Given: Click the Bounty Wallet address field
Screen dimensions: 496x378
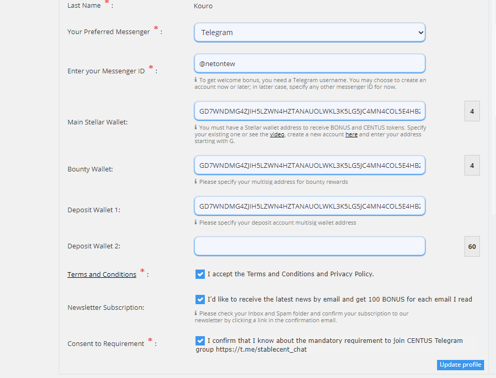Looking at the screenshot, I should click(309, 165).
